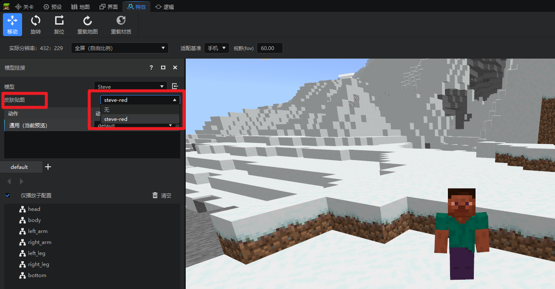Click the 模型挂接 panel title
The height and width of the screenshot is (289, 555).
15,68
